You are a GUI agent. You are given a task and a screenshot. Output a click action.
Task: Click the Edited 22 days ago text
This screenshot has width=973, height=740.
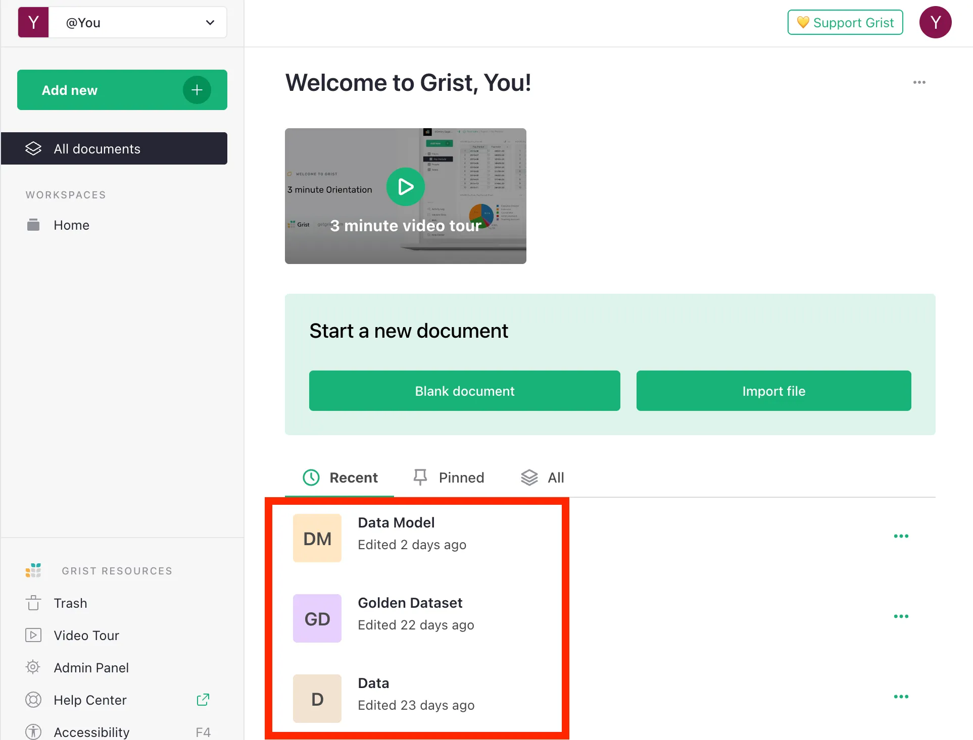pos(416,625)
